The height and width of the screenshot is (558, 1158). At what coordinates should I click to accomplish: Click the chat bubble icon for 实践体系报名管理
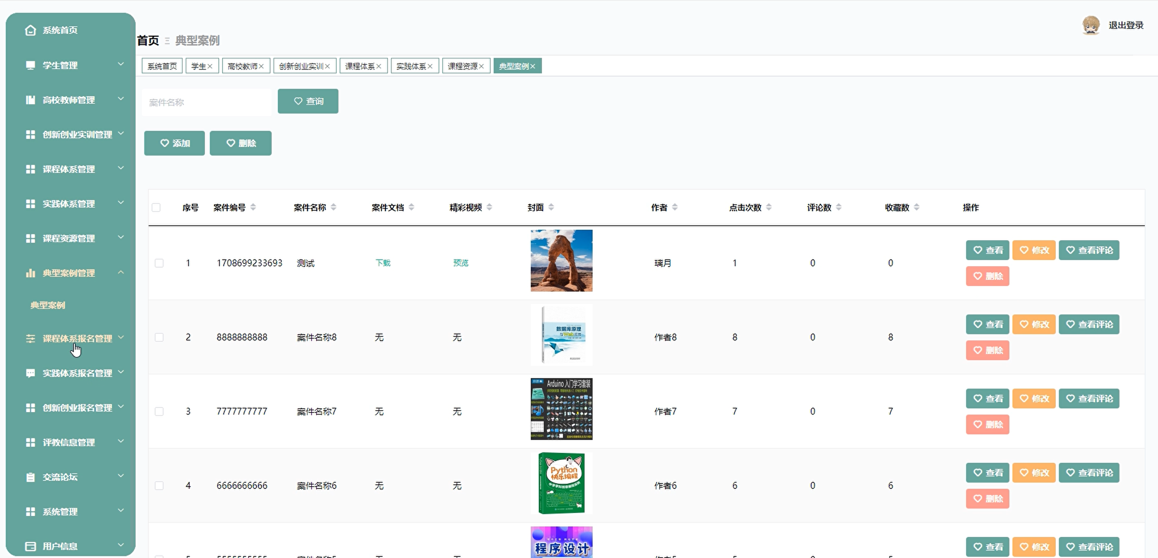pyautogui.click(x=30, y=373)
